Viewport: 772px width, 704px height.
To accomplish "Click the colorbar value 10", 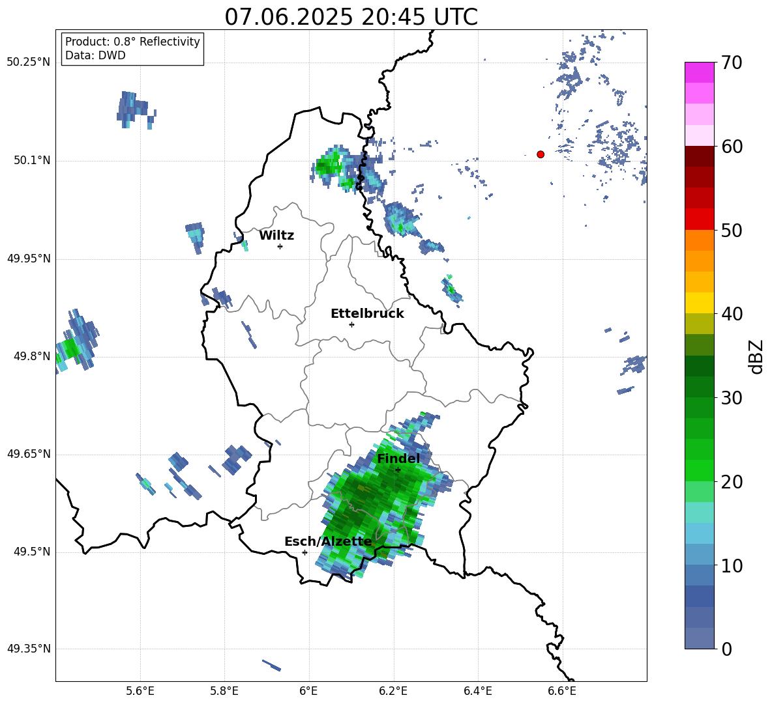I will point(732,565).
